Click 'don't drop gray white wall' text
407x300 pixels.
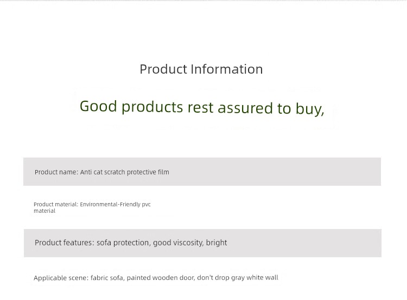click(238, 278)
